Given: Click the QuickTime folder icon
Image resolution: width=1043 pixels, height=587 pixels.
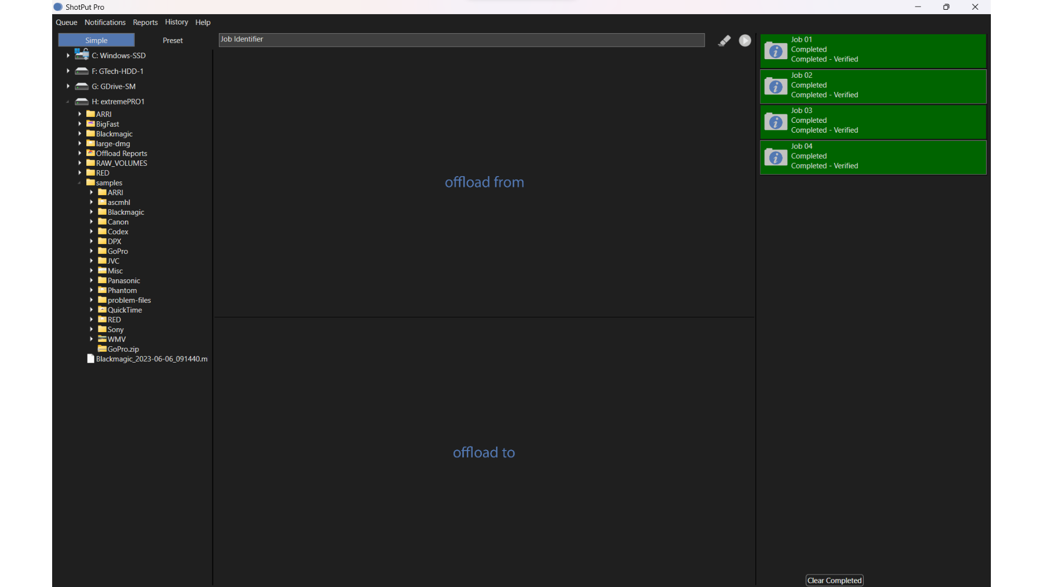Looking at the screenshot, I should (102, 310).
